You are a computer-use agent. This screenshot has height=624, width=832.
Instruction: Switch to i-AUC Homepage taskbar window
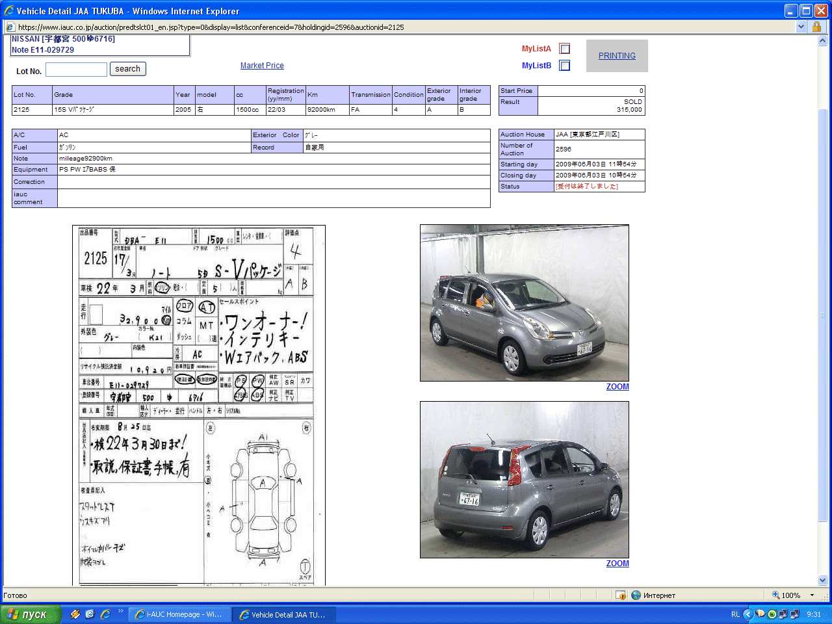[179, 614]
